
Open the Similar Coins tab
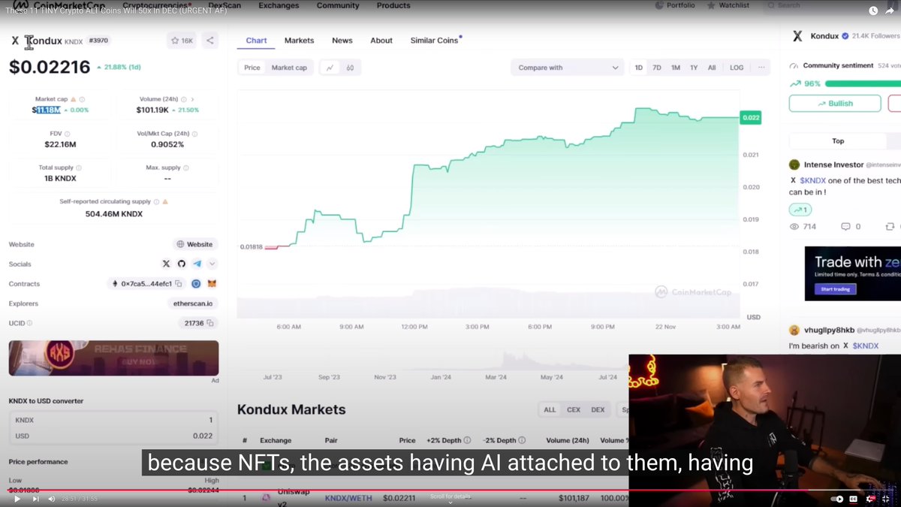[434, 41]
